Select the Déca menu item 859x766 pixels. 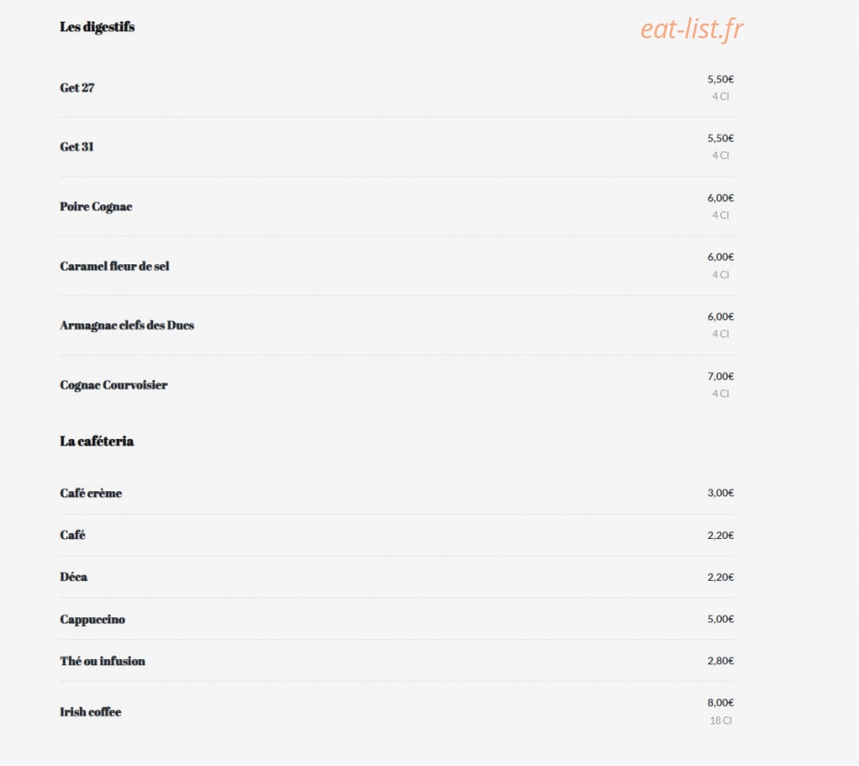[x=74, y=576]
